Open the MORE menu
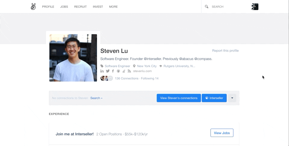 (113, 7)
